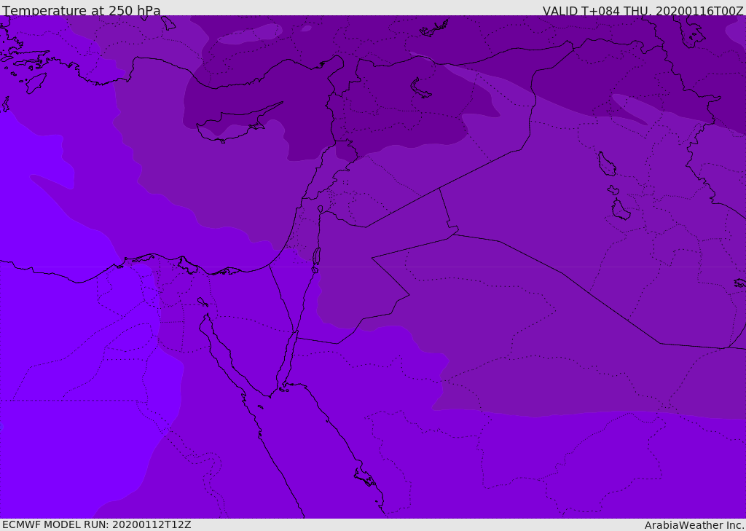Click the 'Temperature at 250 hPa' title text
The width and height of the screenshot is (746, 531).
82,10
